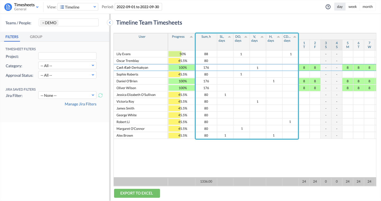Collapse the sidebar with arrow icon
The height and width of the screenshot is (201, 381).
point(110,23)
